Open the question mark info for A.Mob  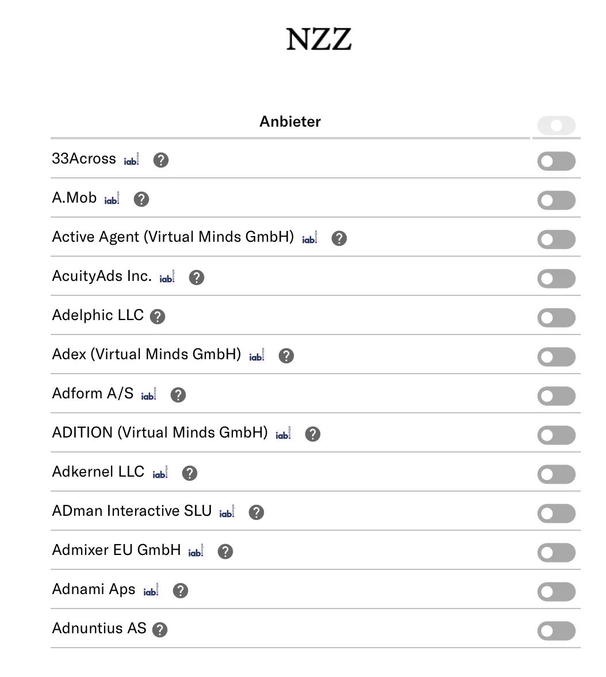point(141,199)
